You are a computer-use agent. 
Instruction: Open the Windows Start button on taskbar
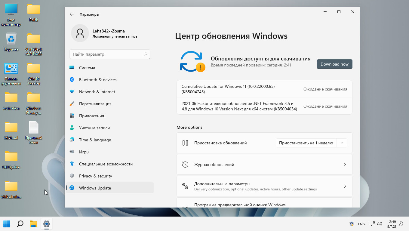pyautogui.click(x=7, y=224)
